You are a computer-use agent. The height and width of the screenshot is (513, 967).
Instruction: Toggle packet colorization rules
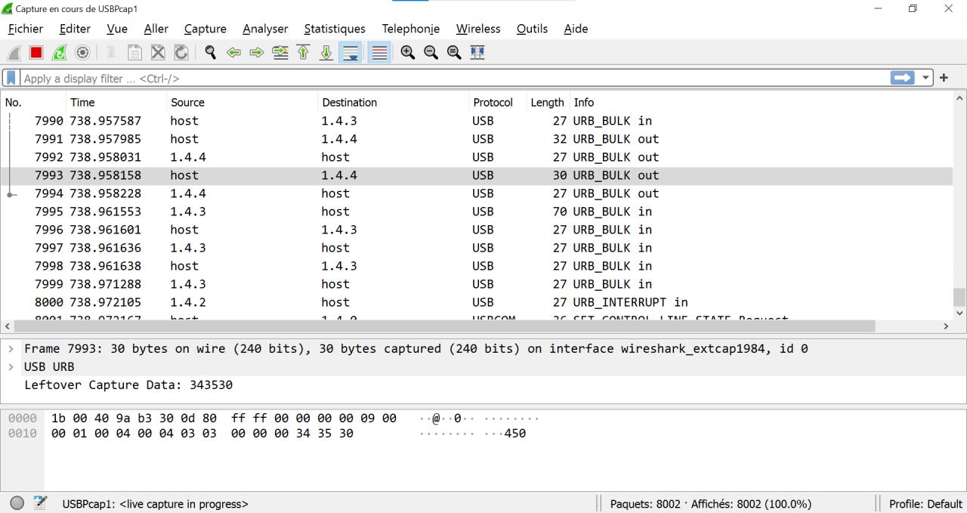(379, 53)
